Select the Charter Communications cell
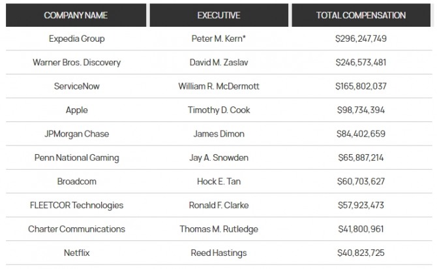 (76, 229)
